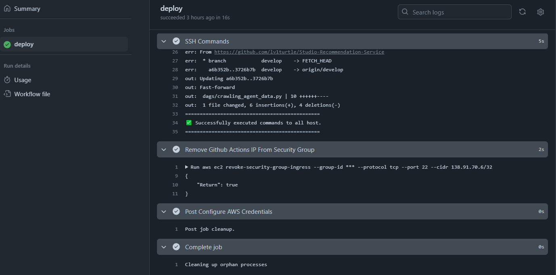556x275 pixels.
Task: Click the deploy run title heading
Action: [x=171, y=8]
